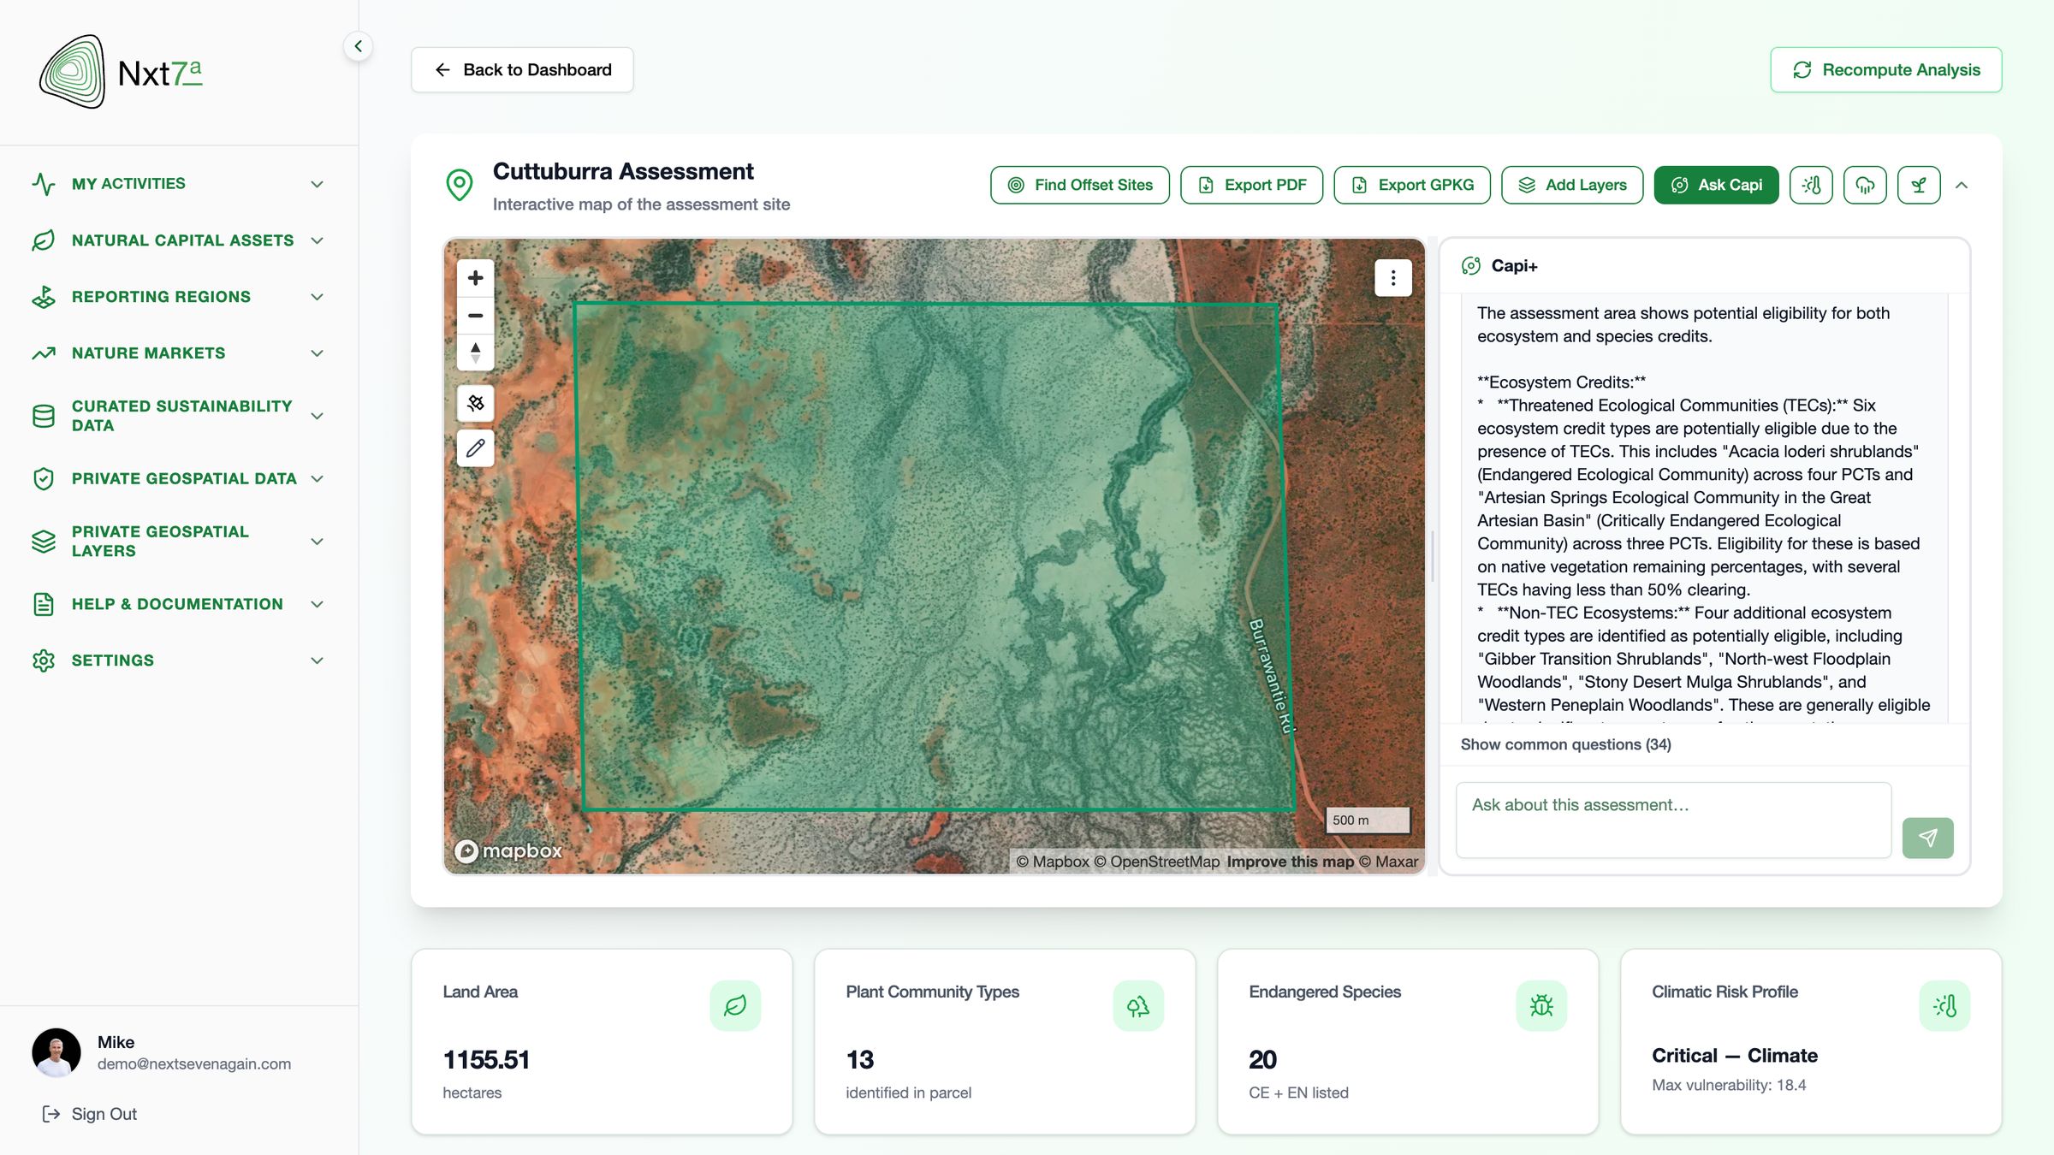Click the Nxt7a logo
The image size is (2054, 1155).
pyautogui.click(x=121, y=73)
